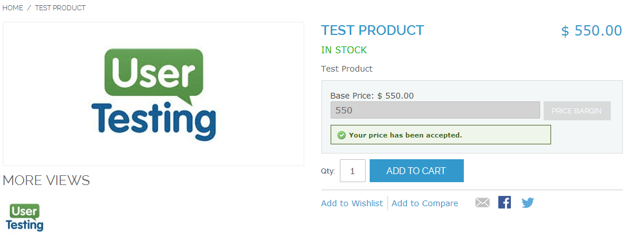Click the MORE VIEWS heading

click(46, 180)
